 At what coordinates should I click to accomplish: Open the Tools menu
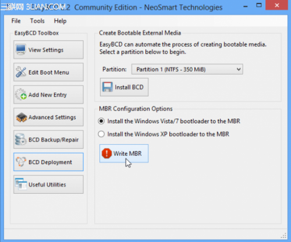pyautogui.click(x=37, y=21)
